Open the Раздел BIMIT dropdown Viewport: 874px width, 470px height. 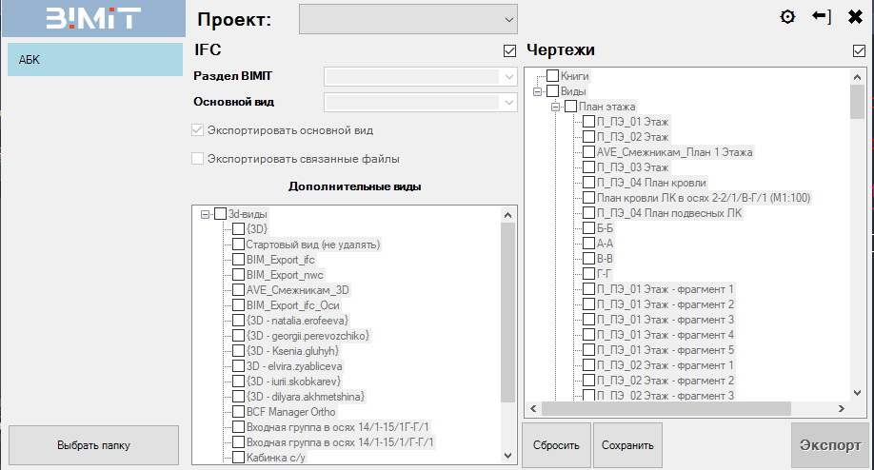click(420, 77)
